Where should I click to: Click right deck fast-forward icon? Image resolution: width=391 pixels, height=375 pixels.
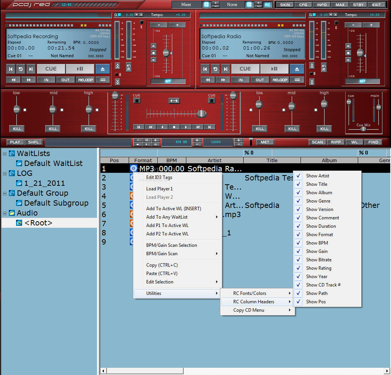223,80
